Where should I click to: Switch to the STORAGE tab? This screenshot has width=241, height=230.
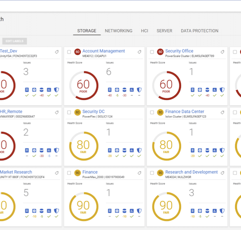point(87,31)
